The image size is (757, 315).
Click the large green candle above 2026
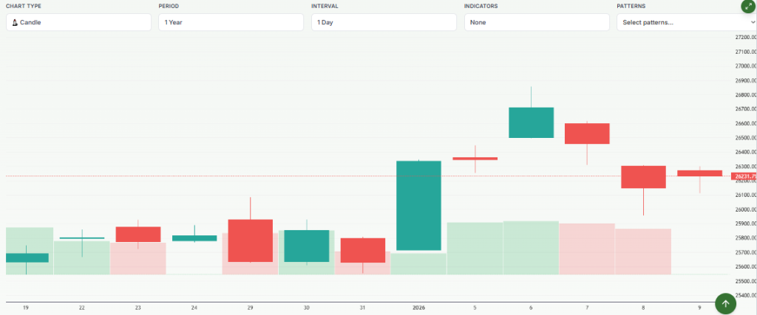tap(418, 205)
